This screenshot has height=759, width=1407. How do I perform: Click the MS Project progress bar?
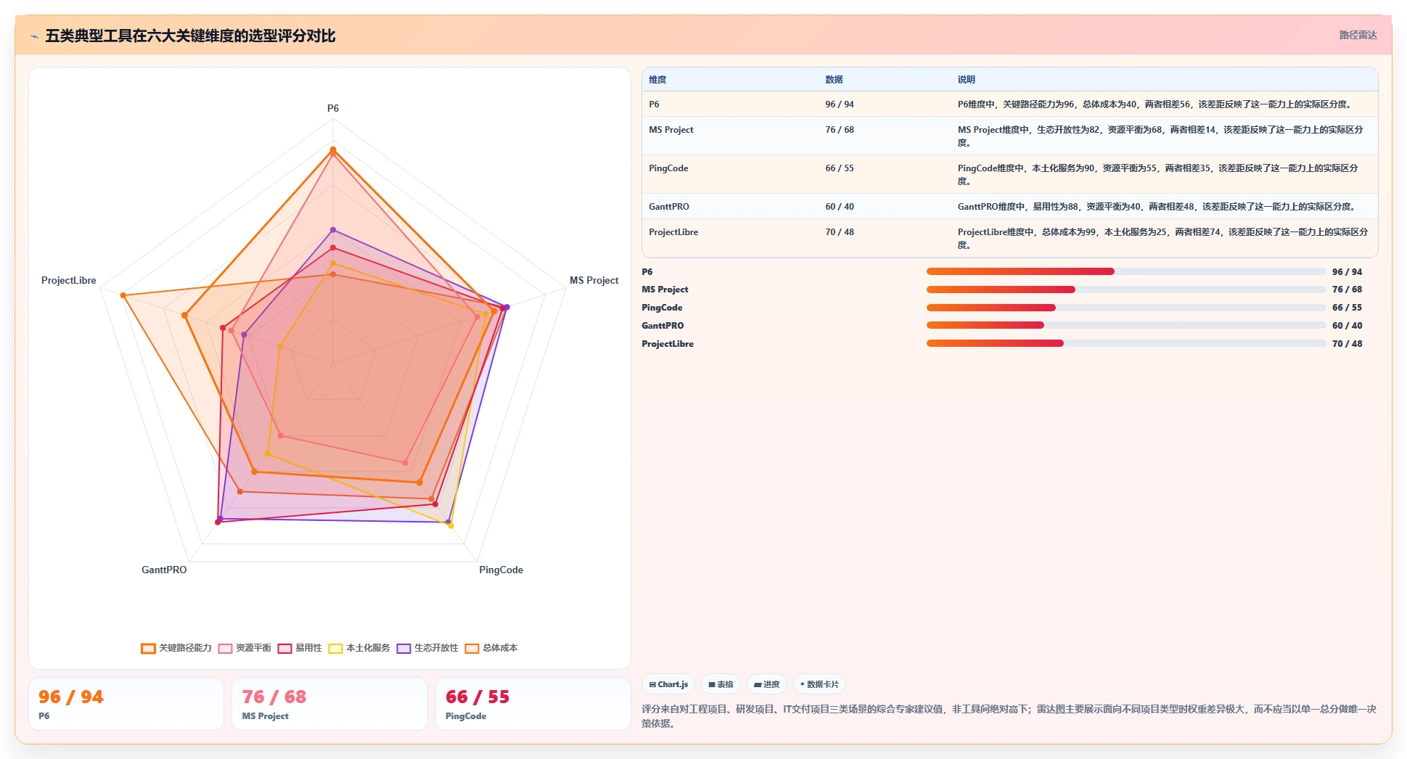coord(1125,290)
